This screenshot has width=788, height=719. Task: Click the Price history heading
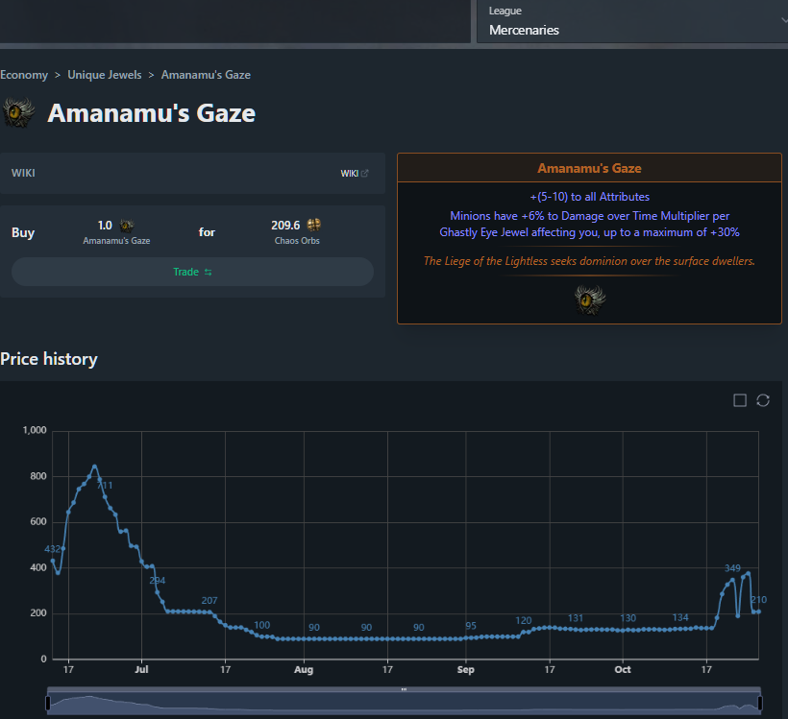tap(49, 359)
